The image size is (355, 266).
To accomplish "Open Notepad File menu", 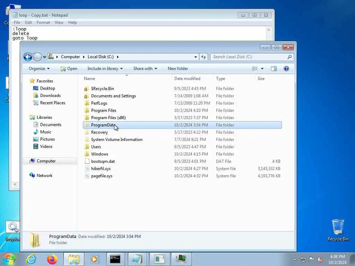I will coord(17,23).
